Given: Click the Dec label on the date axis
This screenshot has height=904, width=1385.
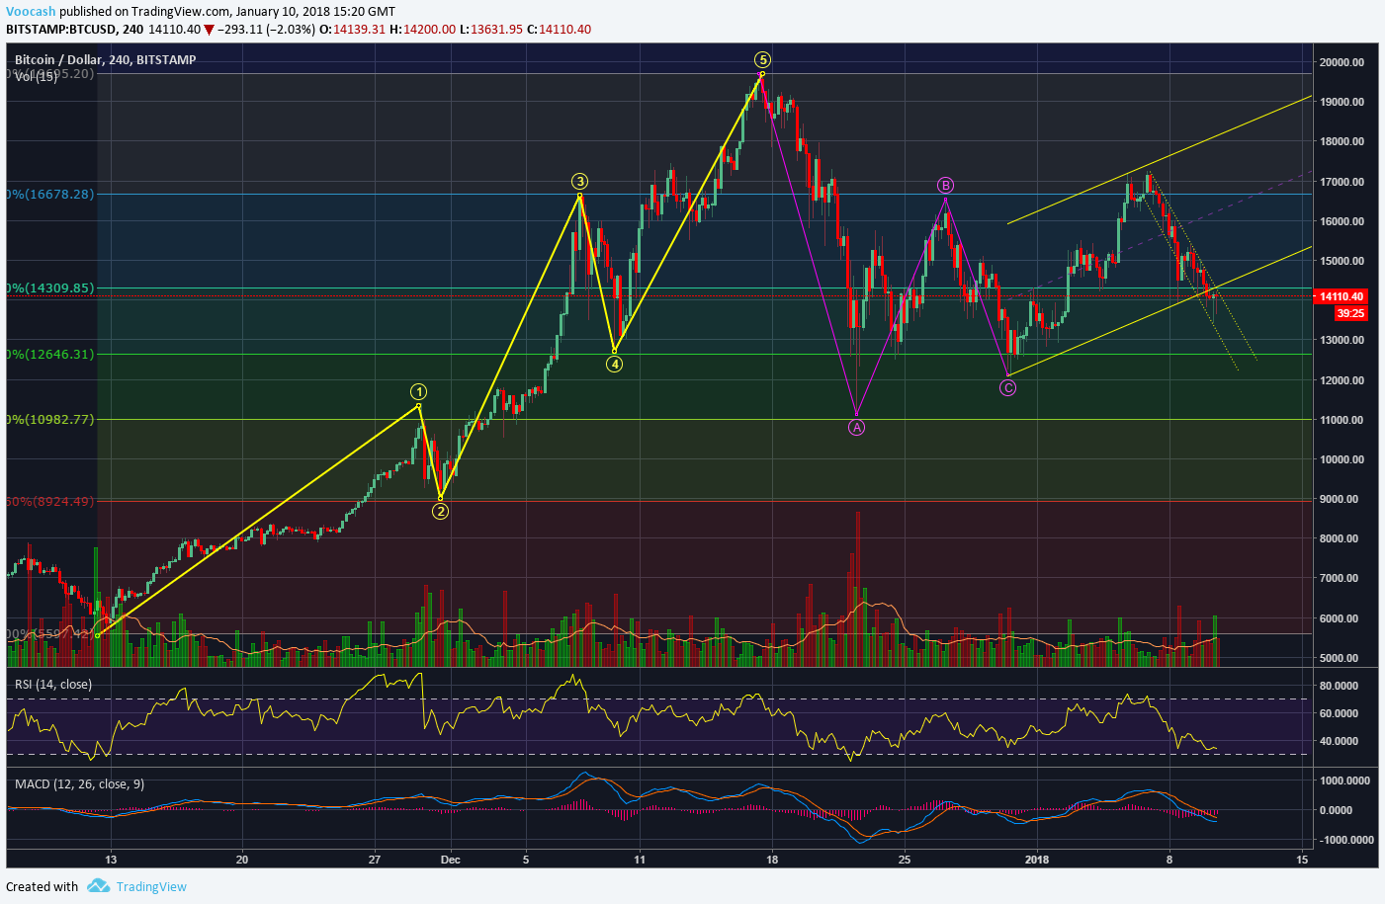Looking at the screenshot, I should pos(451,860).
